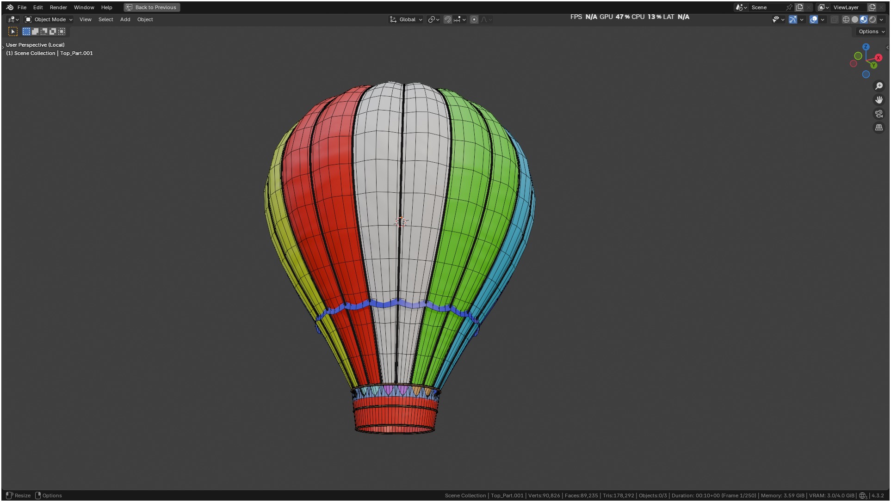
Task: Click the Scene name field
Action: 766,7
